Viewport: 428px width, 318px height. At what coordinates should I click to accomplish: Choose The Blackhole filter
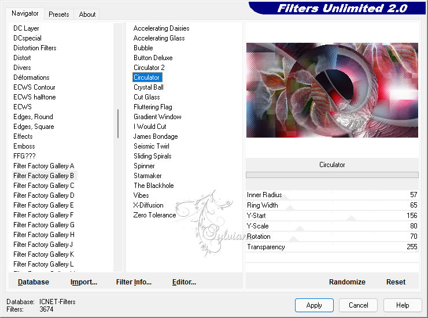coord(154,186)
